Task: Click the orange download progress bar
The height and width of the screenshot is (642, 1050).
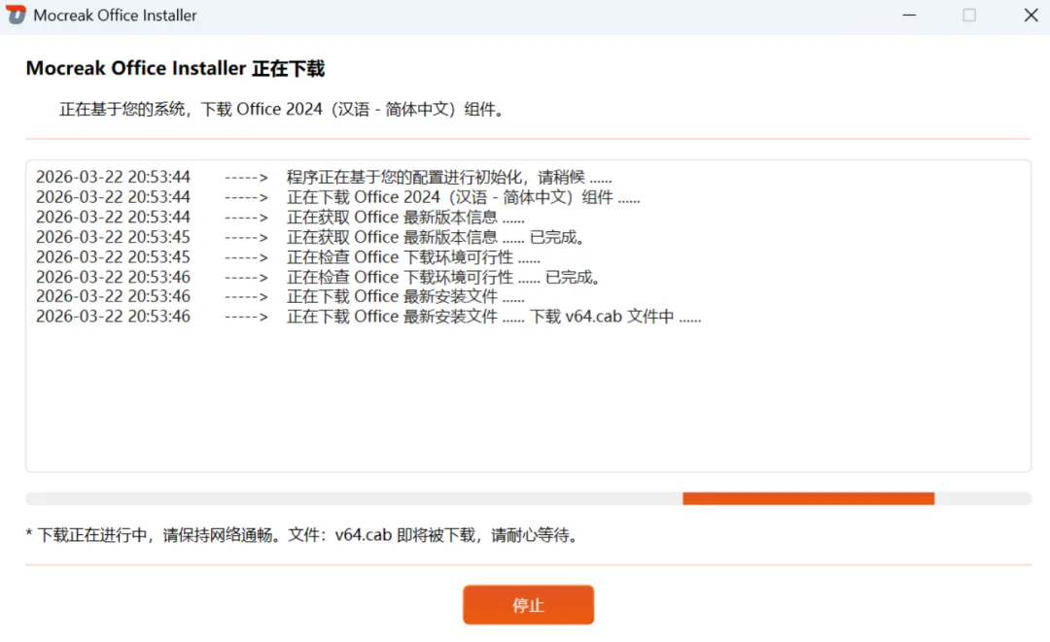Action: [808, 498]
